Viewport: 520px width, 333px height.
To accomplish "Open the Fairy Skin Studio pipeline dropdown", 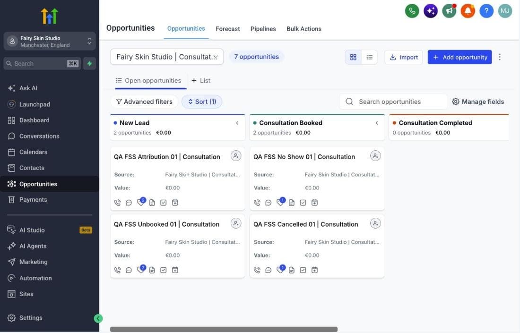I will [167, 57].
